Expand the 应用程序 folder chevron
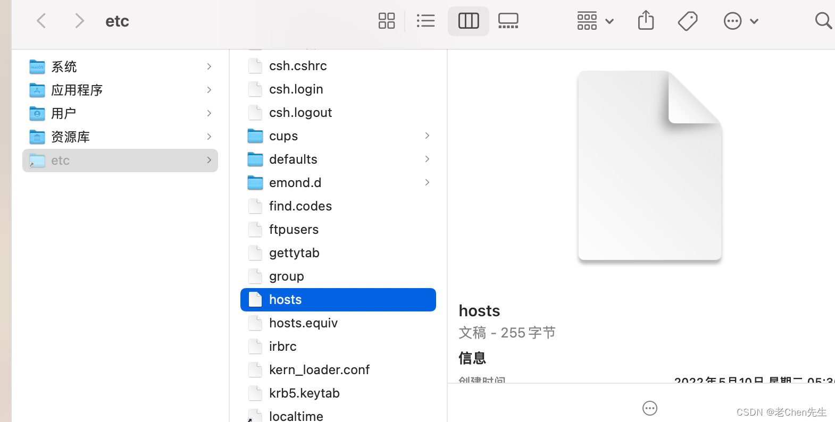Viewport: 835px width, 422px height. (x=209, y=90)
